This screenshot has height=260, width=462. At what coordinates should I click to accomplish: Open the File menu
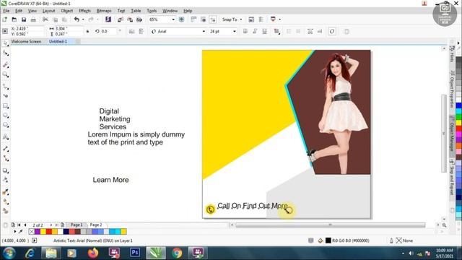tap(6, 11)
